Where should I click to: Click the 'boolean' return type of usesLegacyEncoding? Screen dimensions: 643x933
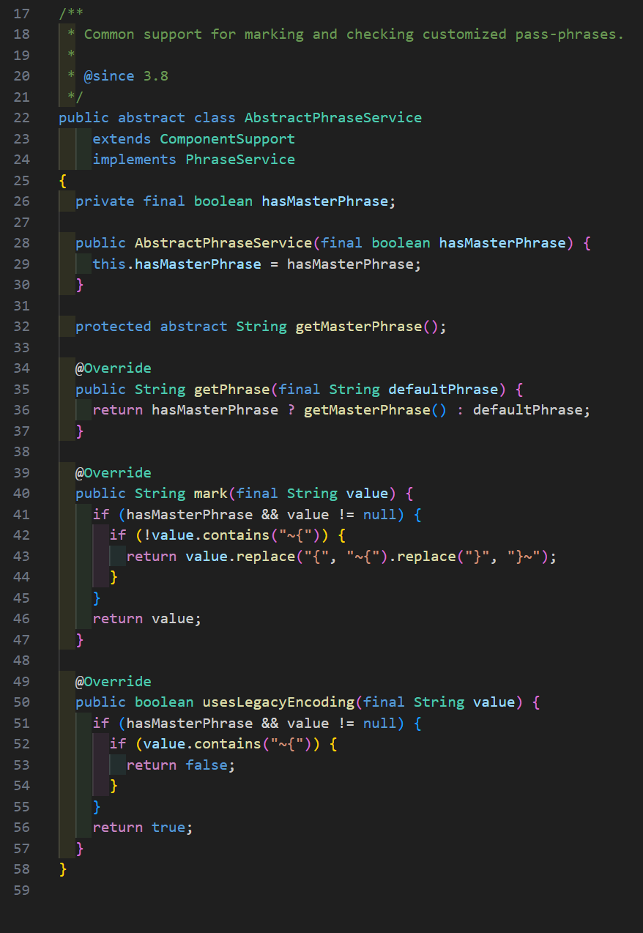tap(164, 702)
